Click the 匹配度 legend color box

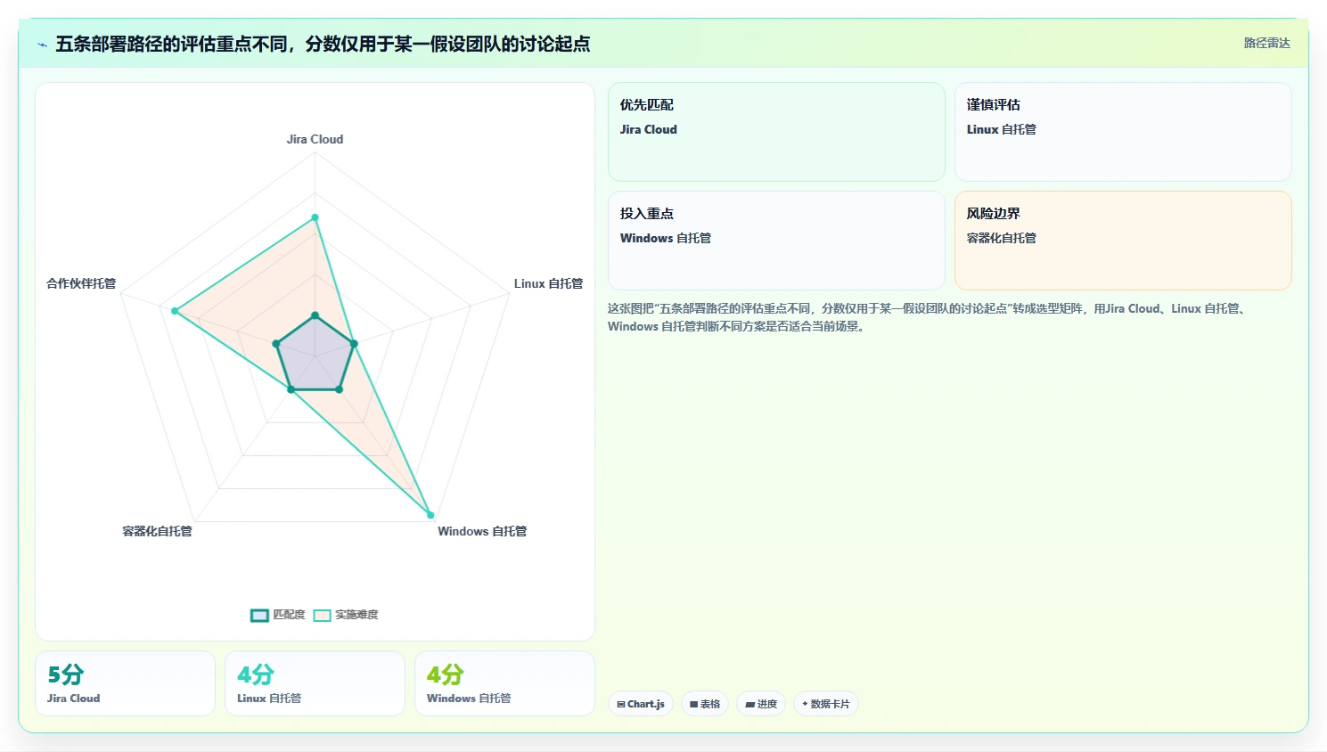[259, 615]
